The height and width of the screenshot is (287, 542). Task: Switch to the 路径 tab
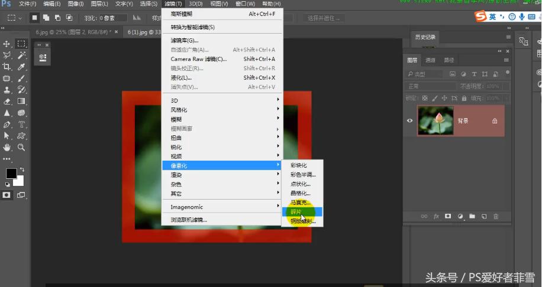pyautogui.click(x=449, y=60)
